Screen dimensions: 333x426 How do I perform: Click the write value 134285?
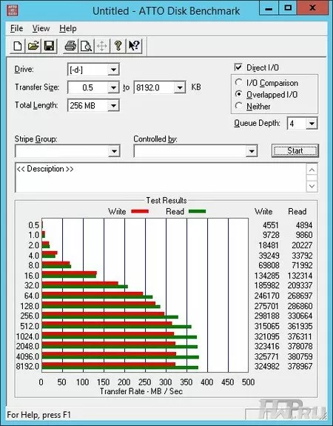(267, 276)
